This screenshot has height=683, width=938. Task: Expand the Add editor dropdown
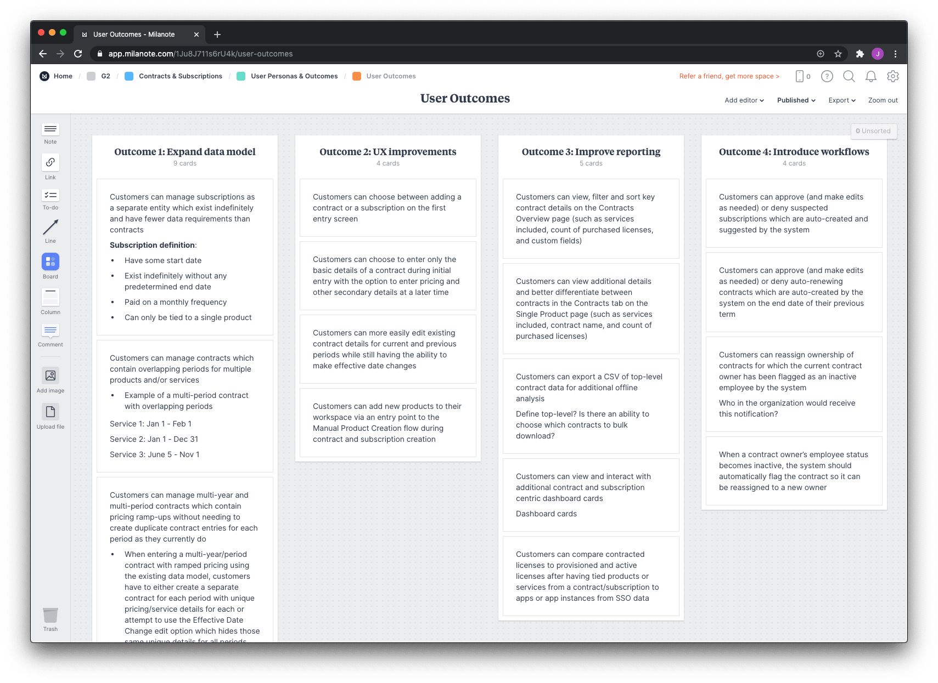pos(744,100)
